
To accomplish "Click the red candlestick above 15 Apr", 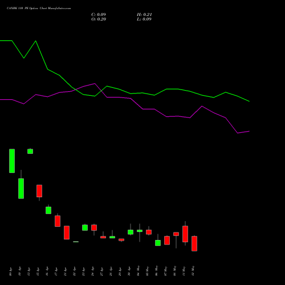I will tap(39, 191).
